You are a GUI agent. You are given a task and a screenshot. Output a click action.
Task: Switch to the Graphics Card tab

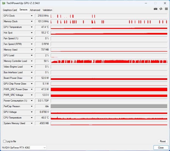(10, 10)
